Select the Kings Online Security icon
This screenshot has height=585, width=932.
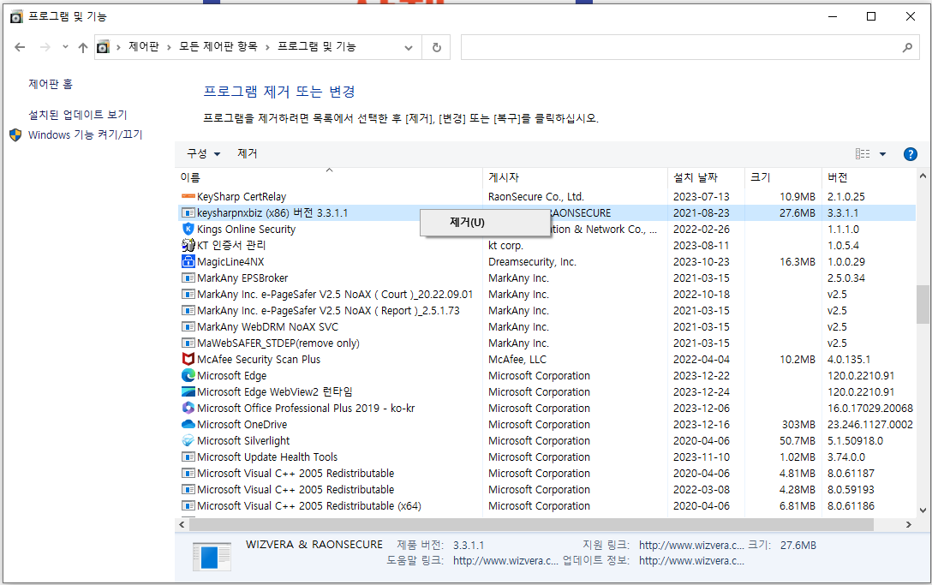(189, 229)
